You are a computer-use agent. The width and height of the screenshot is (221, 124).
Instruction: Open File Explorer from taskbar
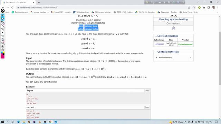point(24,122)
